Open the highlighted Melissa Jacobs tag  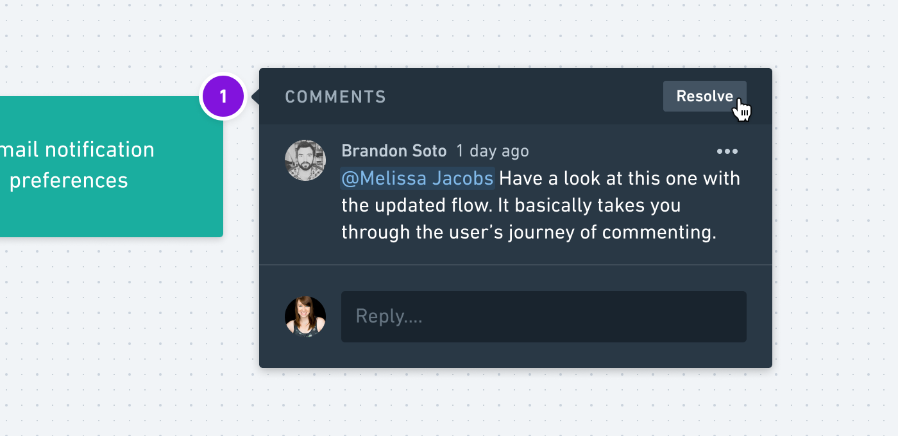point(418,178)
